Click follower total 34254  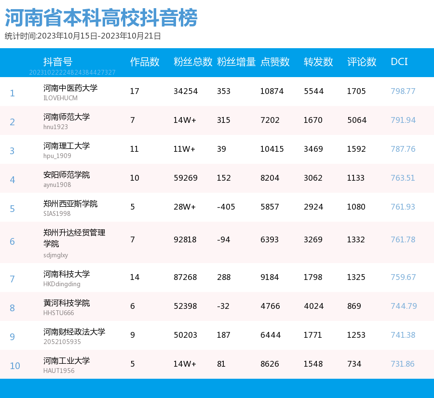click(x=186, y=91)
